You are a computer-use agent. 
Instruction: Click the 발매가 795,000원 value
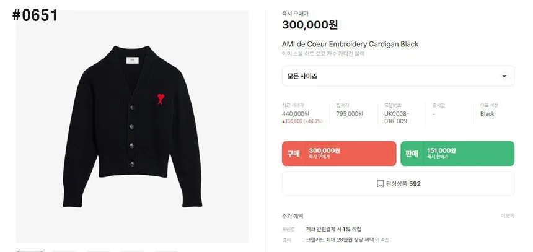(x=350, y=114)
